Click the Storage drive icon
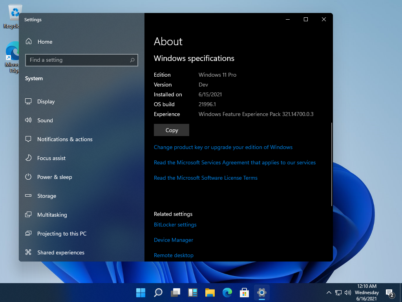 pos(28,195)
